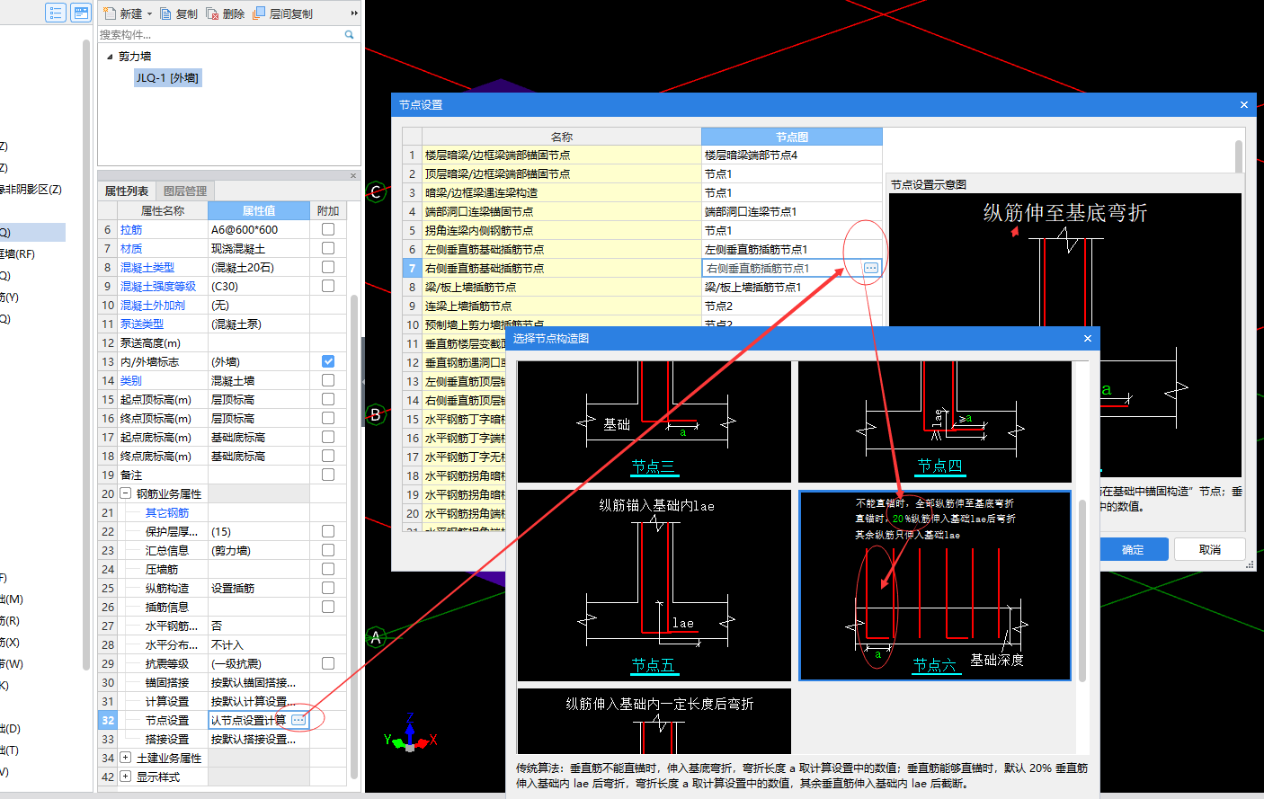This screenshot has height=799, width=1264.
Task: Select the 节点五 diagram thumbnail
Action: tap(654, 585)
